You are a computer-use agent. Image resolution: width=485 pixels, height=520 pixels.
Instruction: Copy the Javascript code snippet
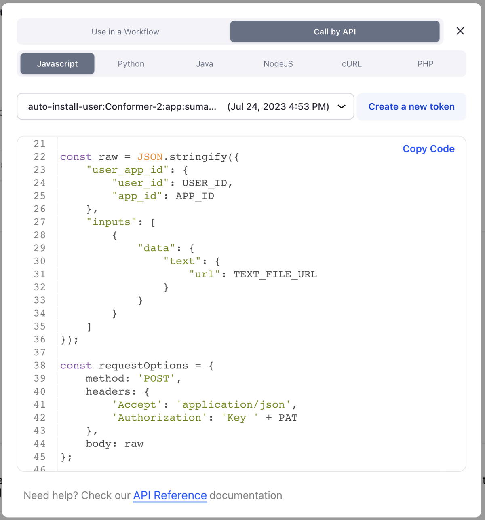click(428, 149)
